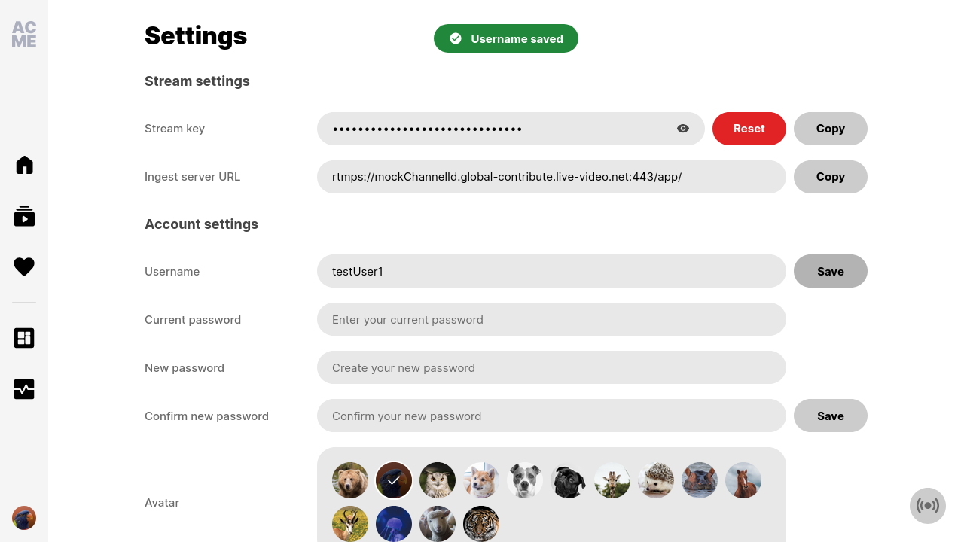Open the stream health pulse icon
The height and width of the screenshot is (542, 964).
[24, 389]
